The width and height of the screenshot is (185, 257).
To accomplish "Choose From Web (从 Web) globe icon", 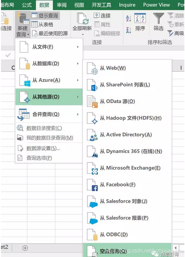I will tap(92, 68).
